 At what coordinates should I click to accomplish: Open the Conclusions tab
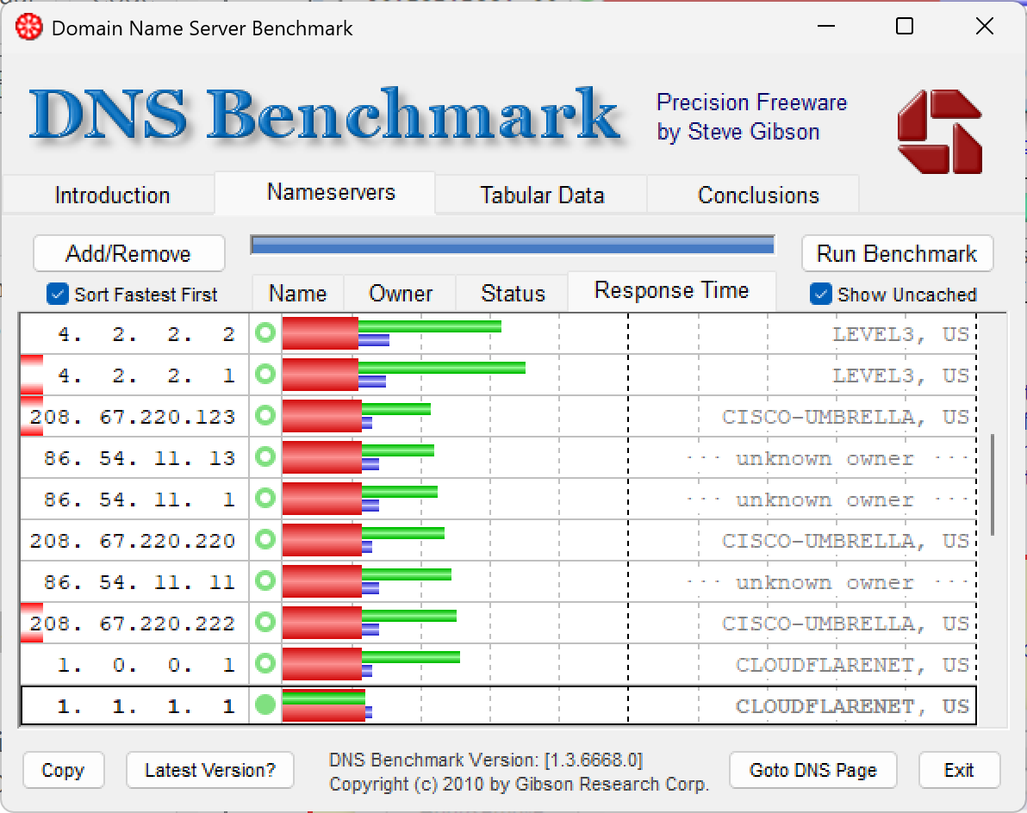pyautogui.click(x=753, y=195)
